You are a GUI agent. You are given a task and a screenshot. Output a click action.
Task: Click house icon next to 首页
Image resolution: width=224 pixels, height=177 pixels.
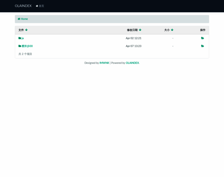pyautogui.click(x=37, y=6)
